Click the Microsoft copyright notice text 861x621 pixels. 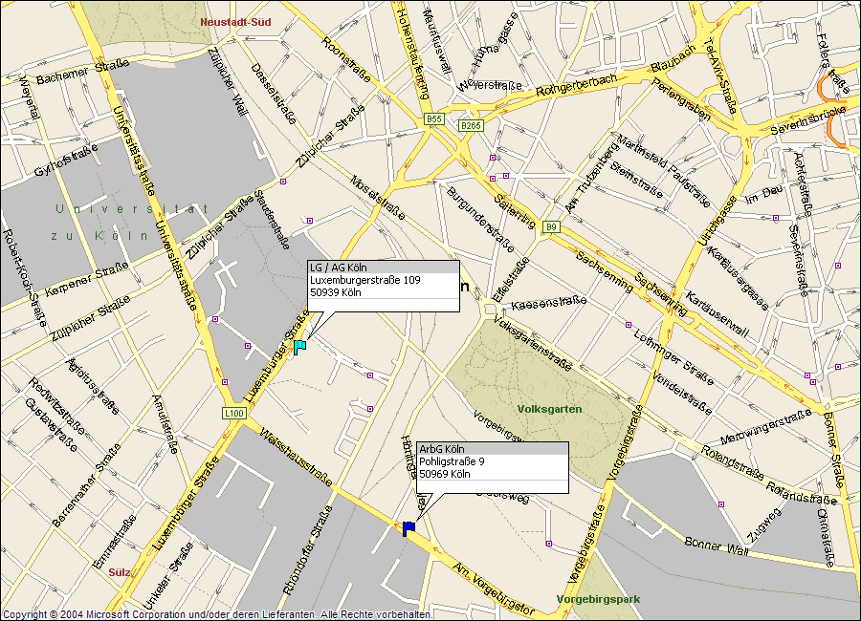click(217, 613)
